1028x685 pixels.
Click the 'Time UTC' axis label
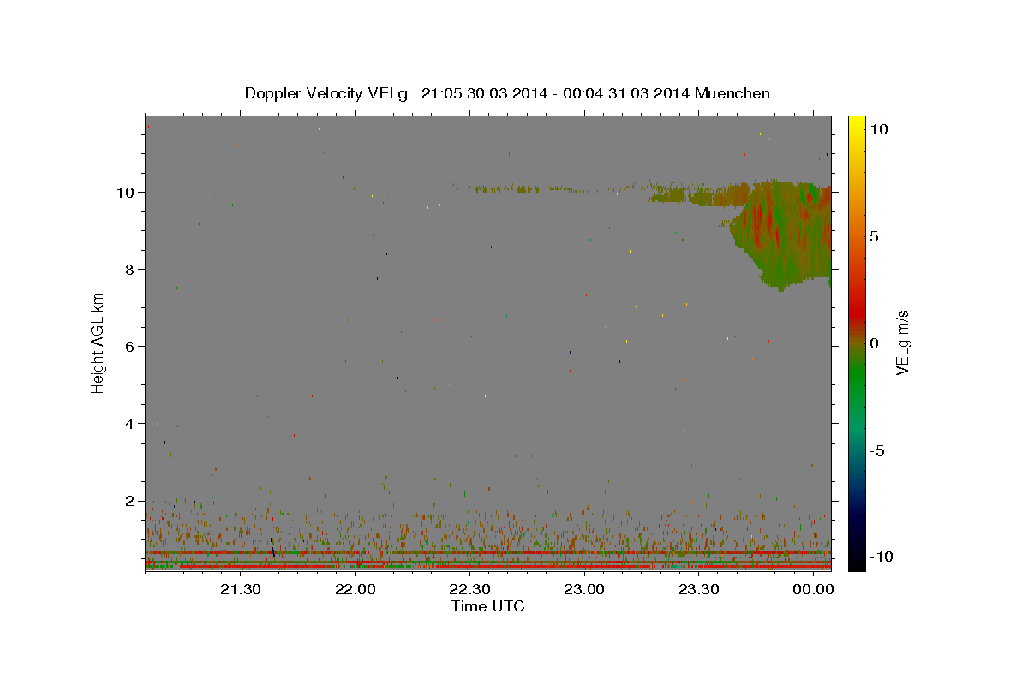tap(487, 606)
